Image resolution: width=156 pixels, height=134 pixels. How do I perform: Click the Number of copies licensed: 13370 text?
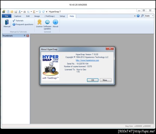pyautogui.click(x=78, y=66)
